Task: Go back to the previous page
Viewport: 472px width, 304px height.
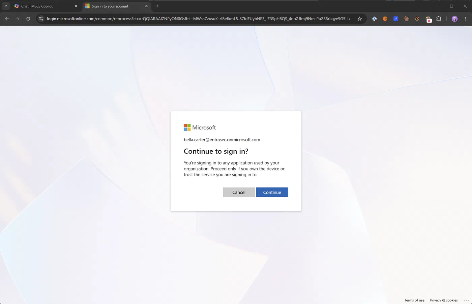Action: [x=7, y=19]
